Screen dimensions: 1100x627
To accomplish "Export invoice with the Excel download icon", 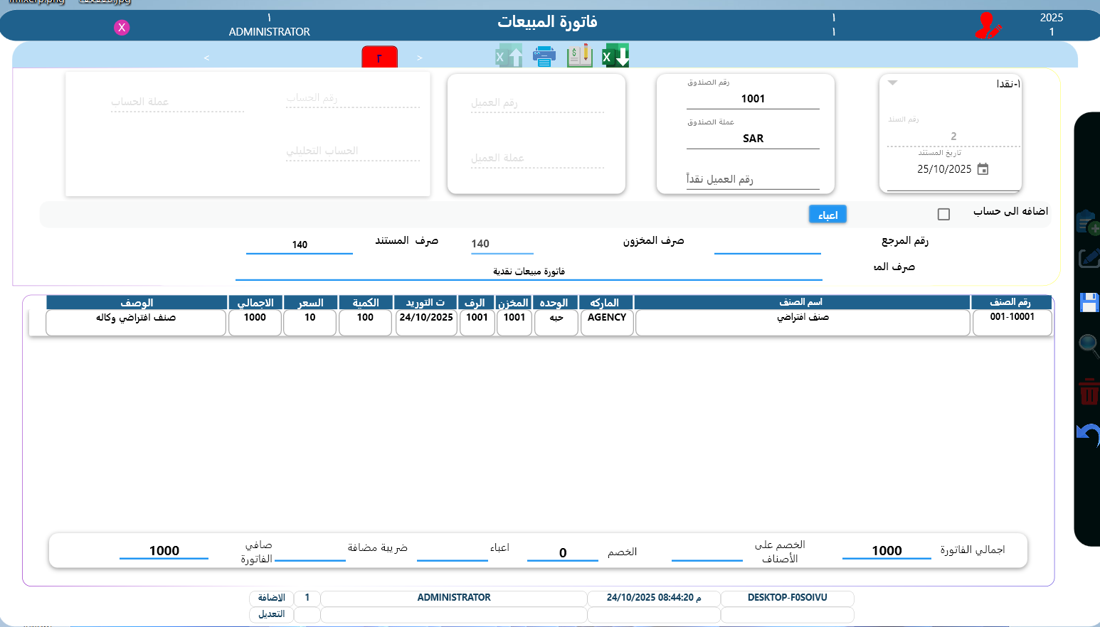I will pyautogui.click(x=615, y=55).
